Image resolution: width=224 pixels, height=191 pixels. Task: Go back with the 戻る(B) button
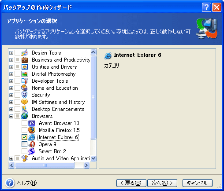click(131, 183)
